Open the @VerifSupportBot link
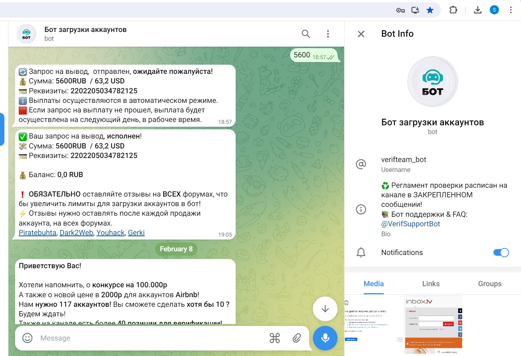Screen dimensions: 521x356 click(410, 224)
